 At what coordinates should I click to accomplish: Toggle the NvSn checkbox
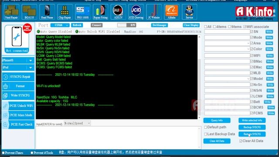pyautogui.click(x=252, y=85)
